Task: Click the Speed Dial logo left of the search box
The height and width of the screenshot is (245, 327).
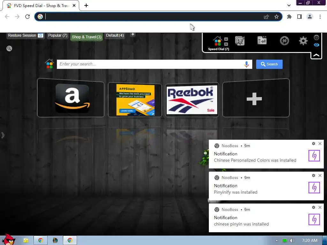Action: [x=49, y=64]
